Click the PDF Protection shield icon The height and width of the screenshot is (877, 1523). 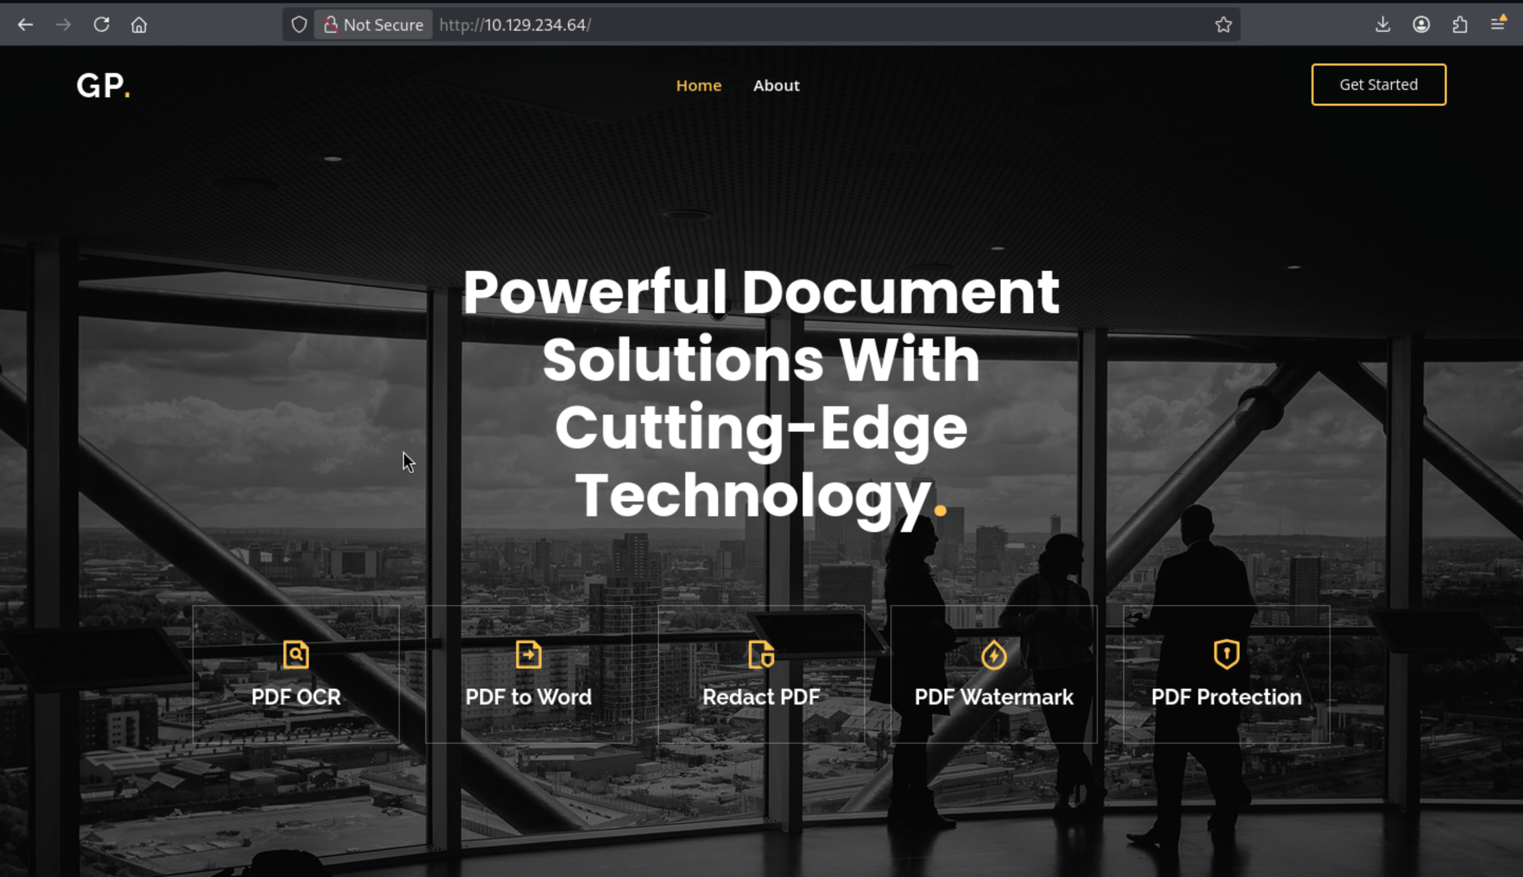click(1226, 655)
